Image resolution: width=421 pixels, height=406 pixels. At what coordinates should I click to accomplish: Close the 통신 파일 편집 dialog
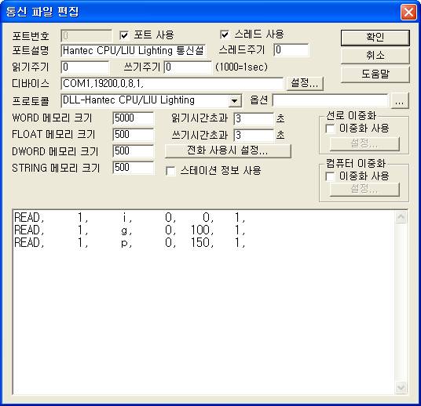[408, 12]
